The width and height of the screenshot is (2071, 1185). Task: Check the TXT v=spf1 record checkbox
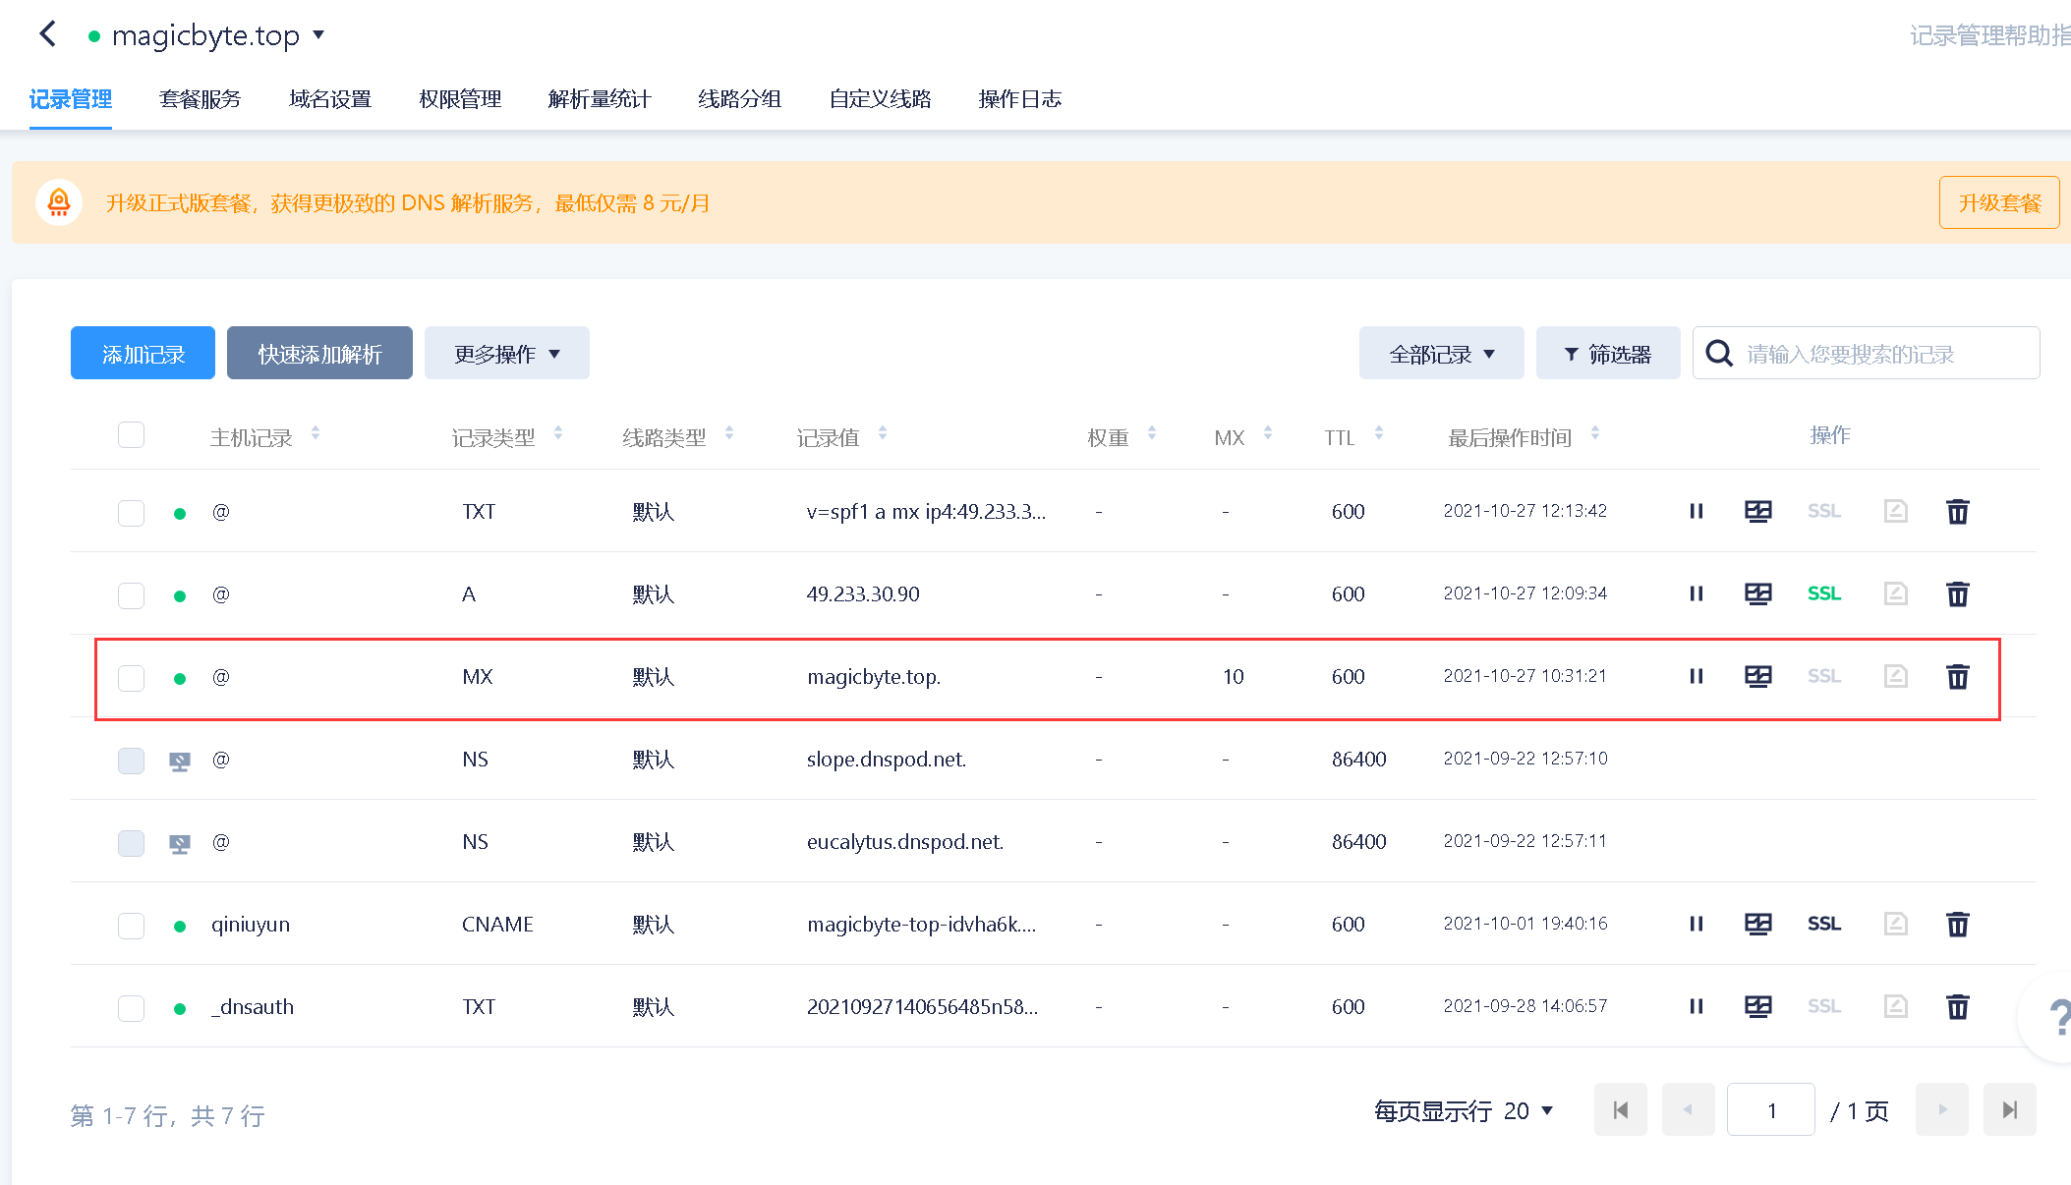[131, 513]
